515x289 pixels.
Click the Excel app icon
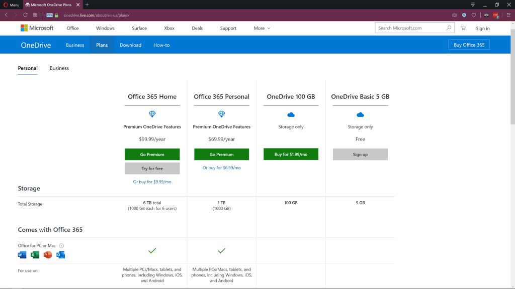point(35,254)
